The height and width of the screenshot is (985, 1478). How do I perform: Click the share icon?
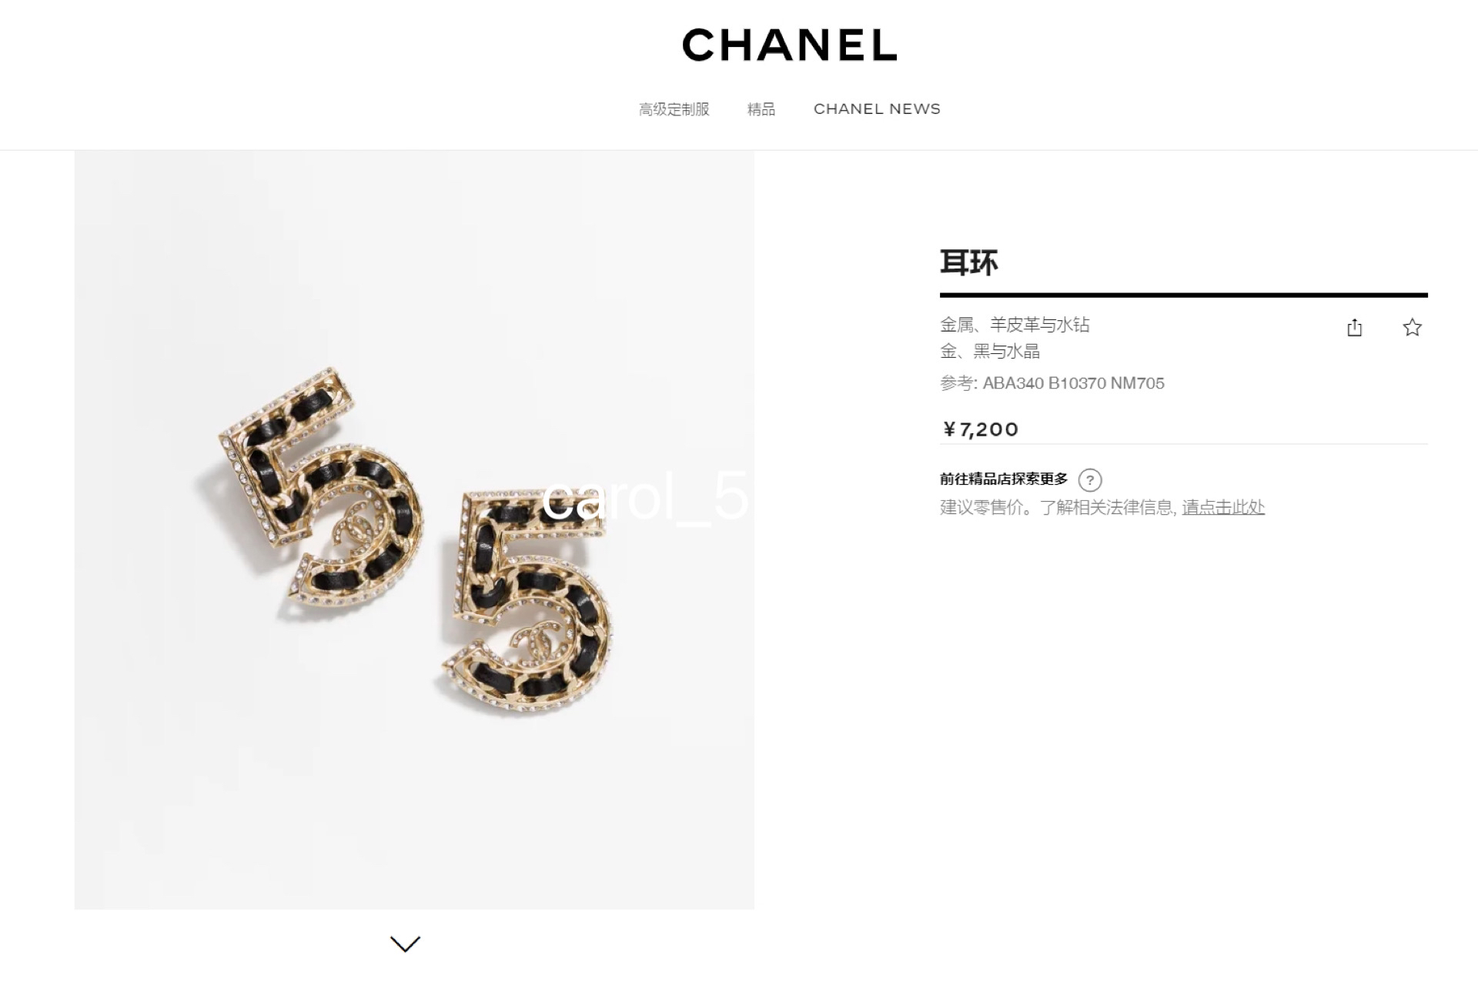click(x=1355, y=328)
